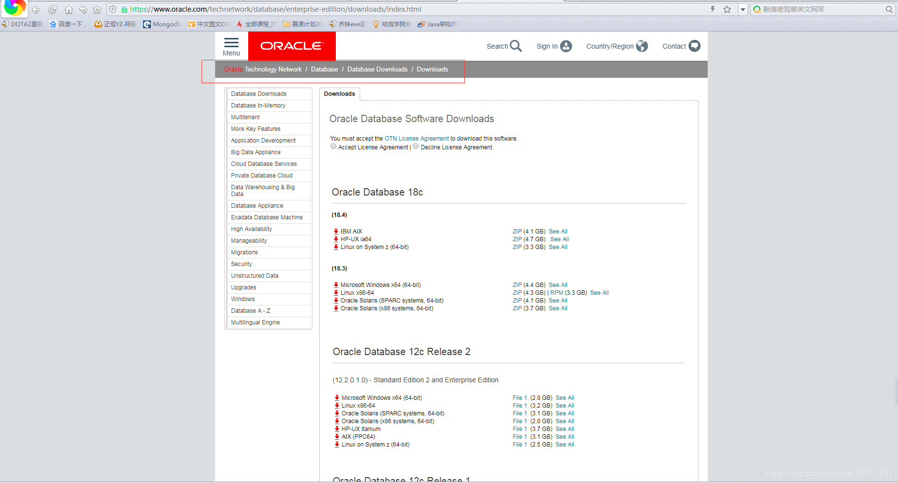Select Decline License Agreement radio button
This screenshot has width=898, height=483.
[416, 146]
